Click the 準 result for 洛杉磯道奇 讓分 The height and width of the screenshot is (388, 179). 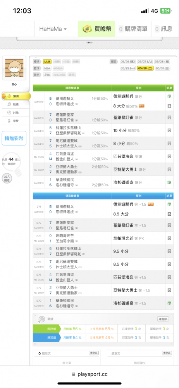pos(169,182)
